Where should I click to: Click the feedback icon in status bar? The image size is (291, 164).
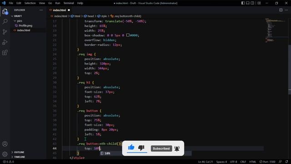click(280, 162)
